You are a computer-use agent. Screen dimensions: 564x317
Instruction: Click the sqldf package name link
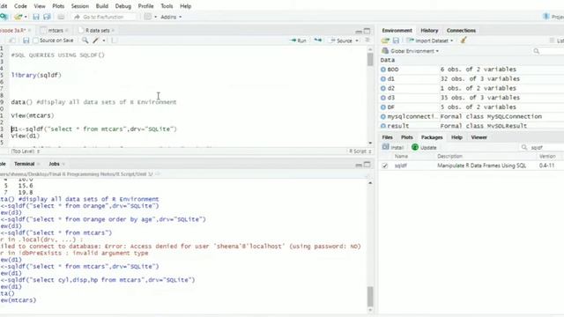pos(400,166)
